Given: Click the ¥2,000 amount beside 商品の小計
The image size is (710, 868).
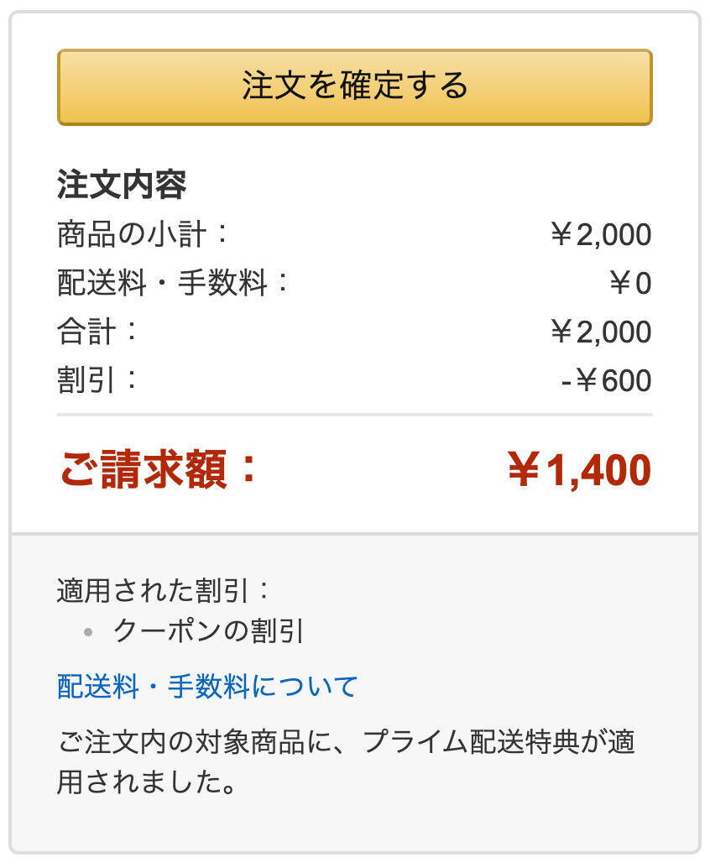Looking at the screenshot, I should coord(600,235).
